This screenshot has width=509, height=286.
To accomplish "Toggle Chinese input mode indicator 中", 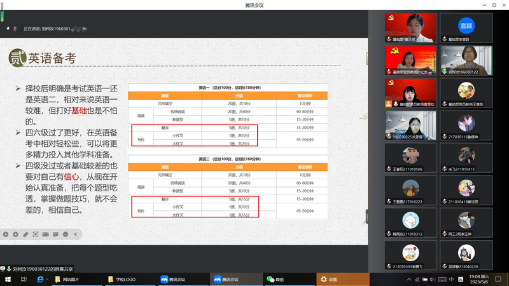I will tap(451, 279).
